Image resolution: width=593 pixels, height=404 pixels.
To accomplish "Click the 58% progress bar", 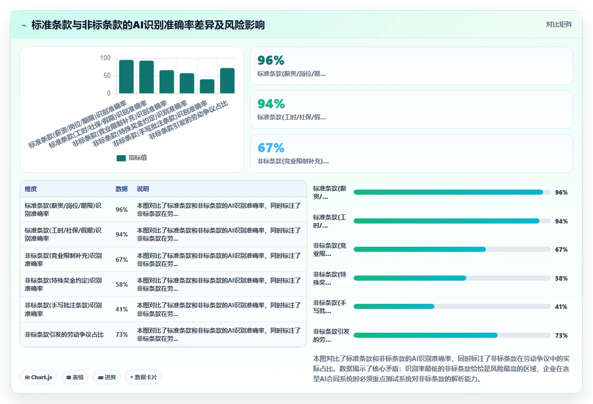I will tap(452, 278).
